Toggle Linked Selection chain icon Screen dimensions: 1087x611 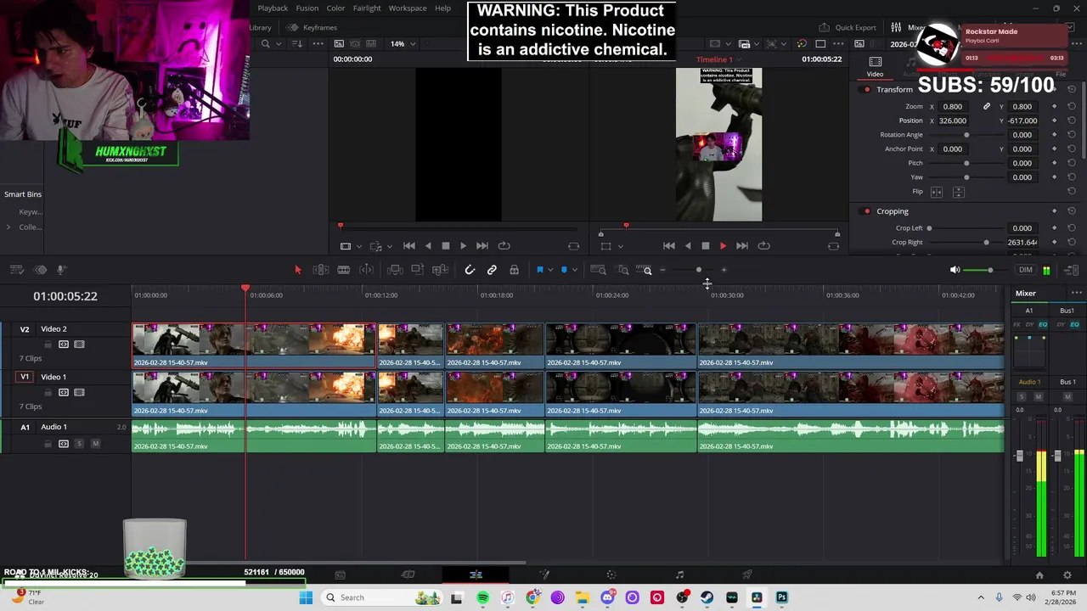pyautogui.click(x=492, y=270)
